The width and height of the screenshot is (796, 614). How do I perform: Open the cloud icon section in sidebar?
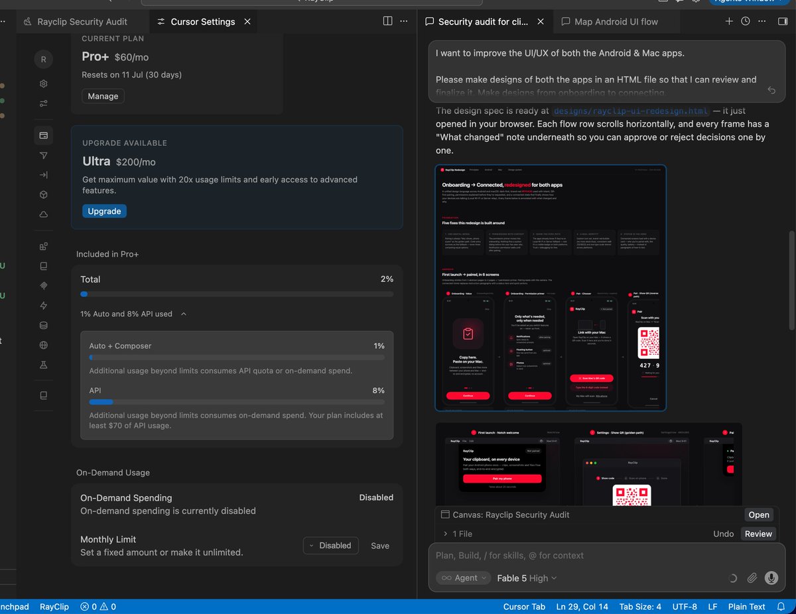(44, 214)
